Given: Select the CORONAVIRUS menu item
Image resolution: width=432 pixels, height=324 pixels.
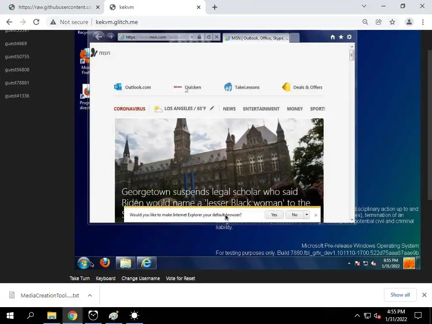Looking at the screenshot, I should point(130,109).
